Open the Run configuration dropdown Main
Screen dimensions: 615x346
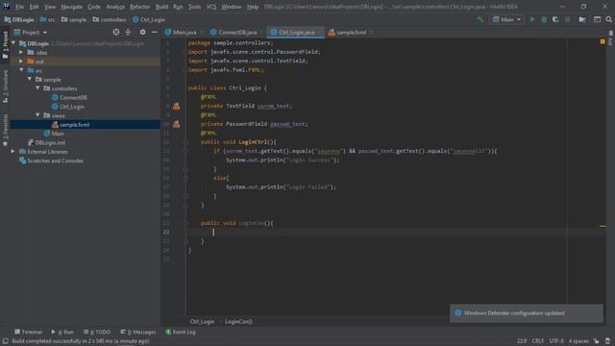click(506, 19)
